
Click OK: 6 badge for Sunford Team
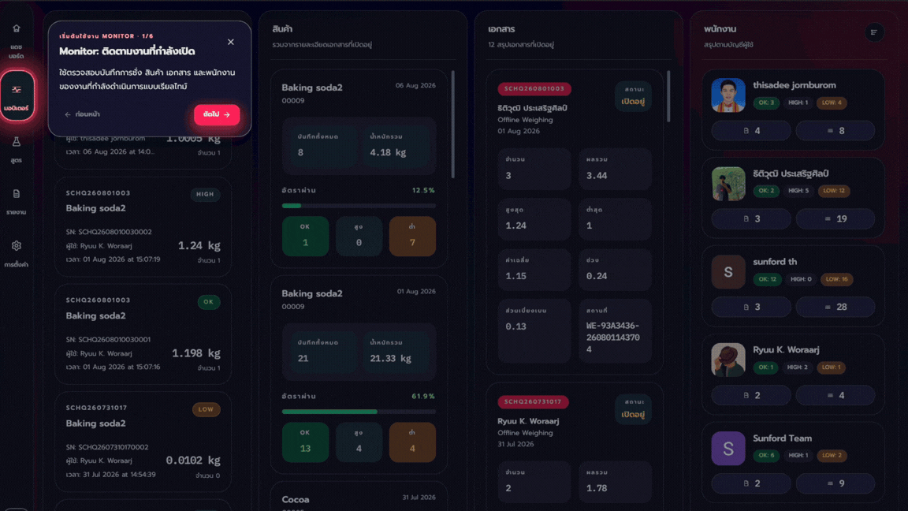[766, 455]
